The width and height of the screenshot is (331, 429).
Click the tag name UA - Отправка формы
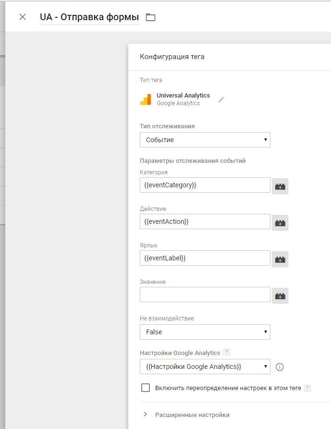pos(89,17)
